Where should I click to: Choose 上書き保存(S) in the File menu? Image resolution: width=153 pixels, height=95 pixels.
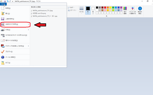pyautogui.click(x=15, y=19)
